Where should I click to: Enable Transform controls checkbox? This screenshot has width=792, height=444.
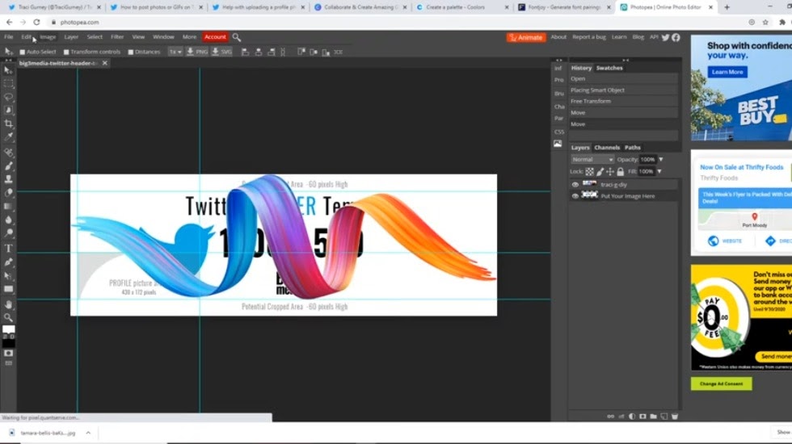(x=66, y=52)
